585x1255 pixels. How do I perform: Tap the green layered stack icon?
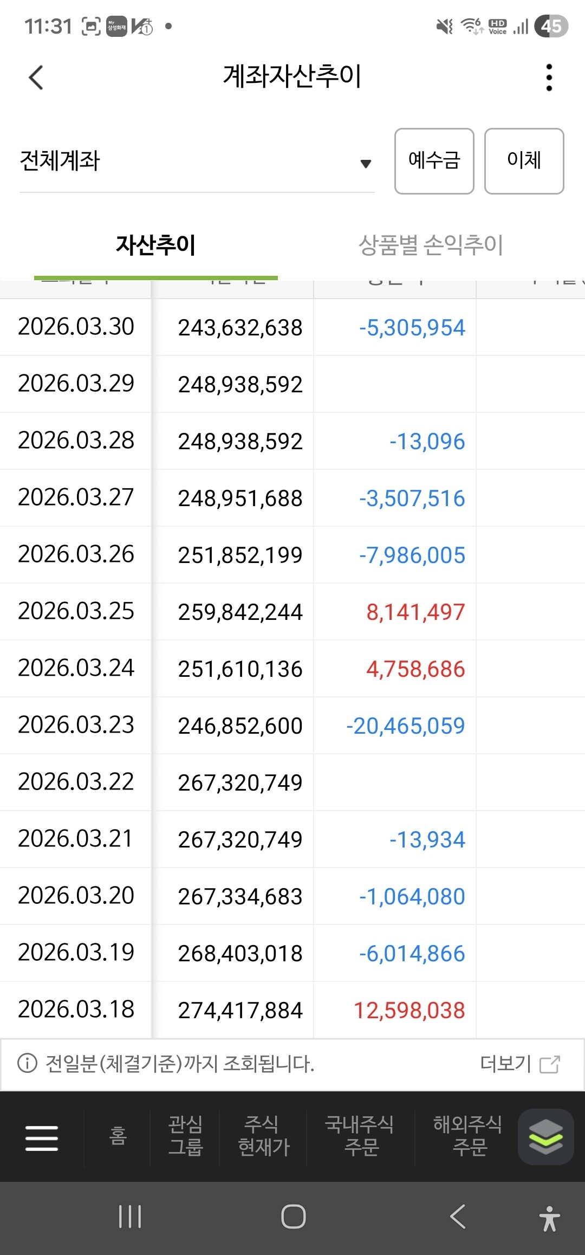click(x=545, y=1136)
